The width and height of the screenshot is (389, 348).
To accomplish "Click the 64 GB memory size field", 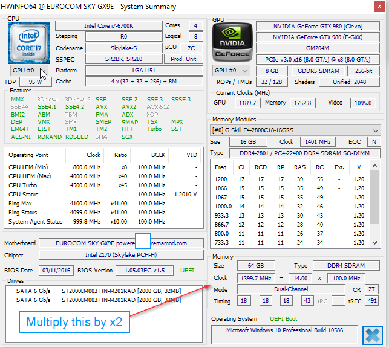I will 256,266.
